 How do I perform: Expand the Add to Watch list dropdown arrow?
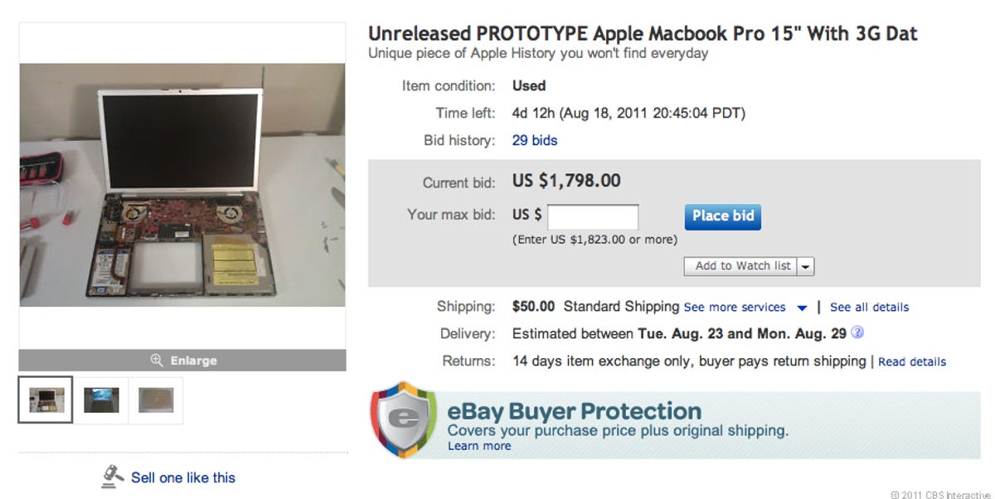[x=805, y=266]
